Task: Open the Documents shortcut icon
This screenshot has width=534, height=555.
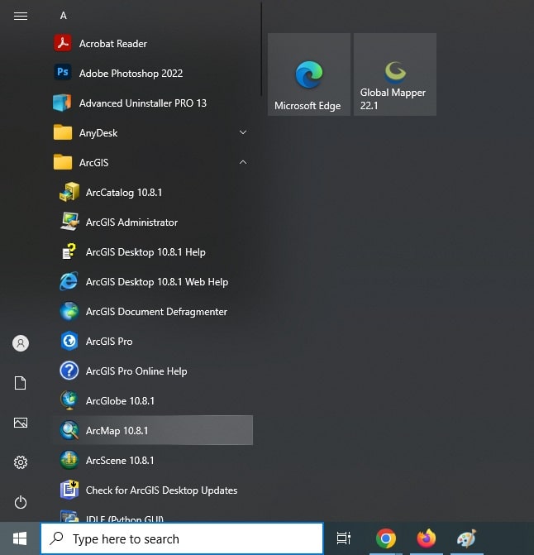Action: [x=20, y=383]
